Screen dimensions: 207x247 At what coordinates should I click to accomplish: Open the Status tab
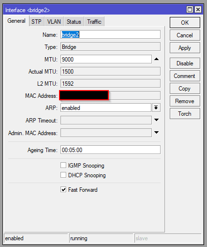(x=74, y=21)
